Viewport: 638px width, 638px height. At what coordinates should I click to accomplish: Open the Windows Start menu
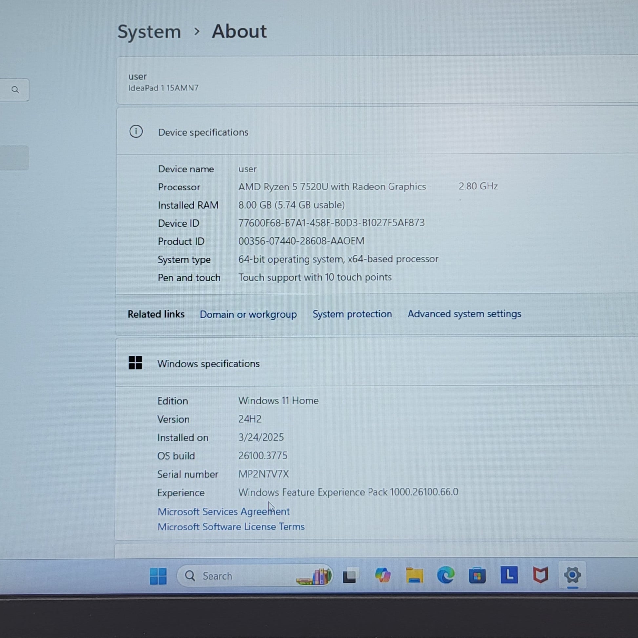[158, 576]
